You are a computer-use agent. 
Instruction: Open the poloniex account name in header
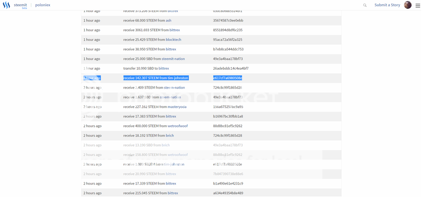pos(43,5)
